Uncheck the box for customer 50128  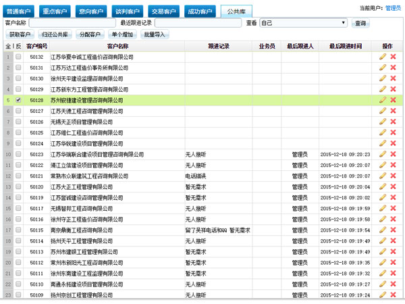click(x=18, y=100)
